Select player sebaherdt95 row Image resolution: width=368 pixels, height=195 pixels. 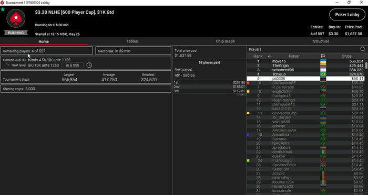305,70
